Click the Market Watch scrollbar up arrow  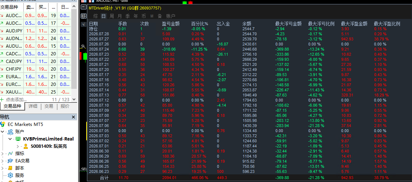pyautogui.click(x=74, y=7)
